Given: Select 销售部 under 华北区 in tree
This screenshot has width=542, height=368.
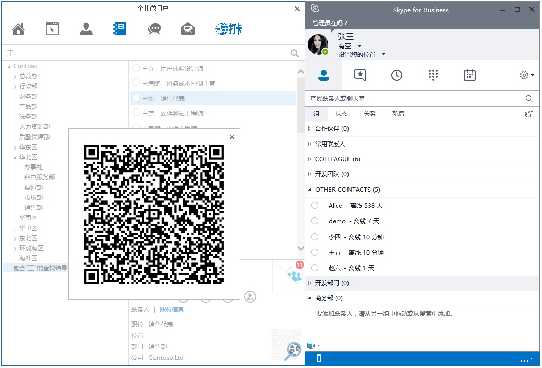Looking at the screenshot, I should [x=33, y=208].
